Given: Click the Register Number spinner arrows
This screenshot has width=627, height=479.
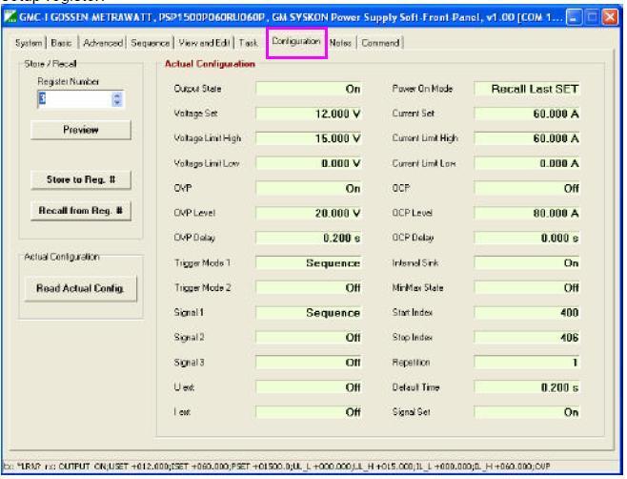Looking at the screenshot, I should (117, 97).
